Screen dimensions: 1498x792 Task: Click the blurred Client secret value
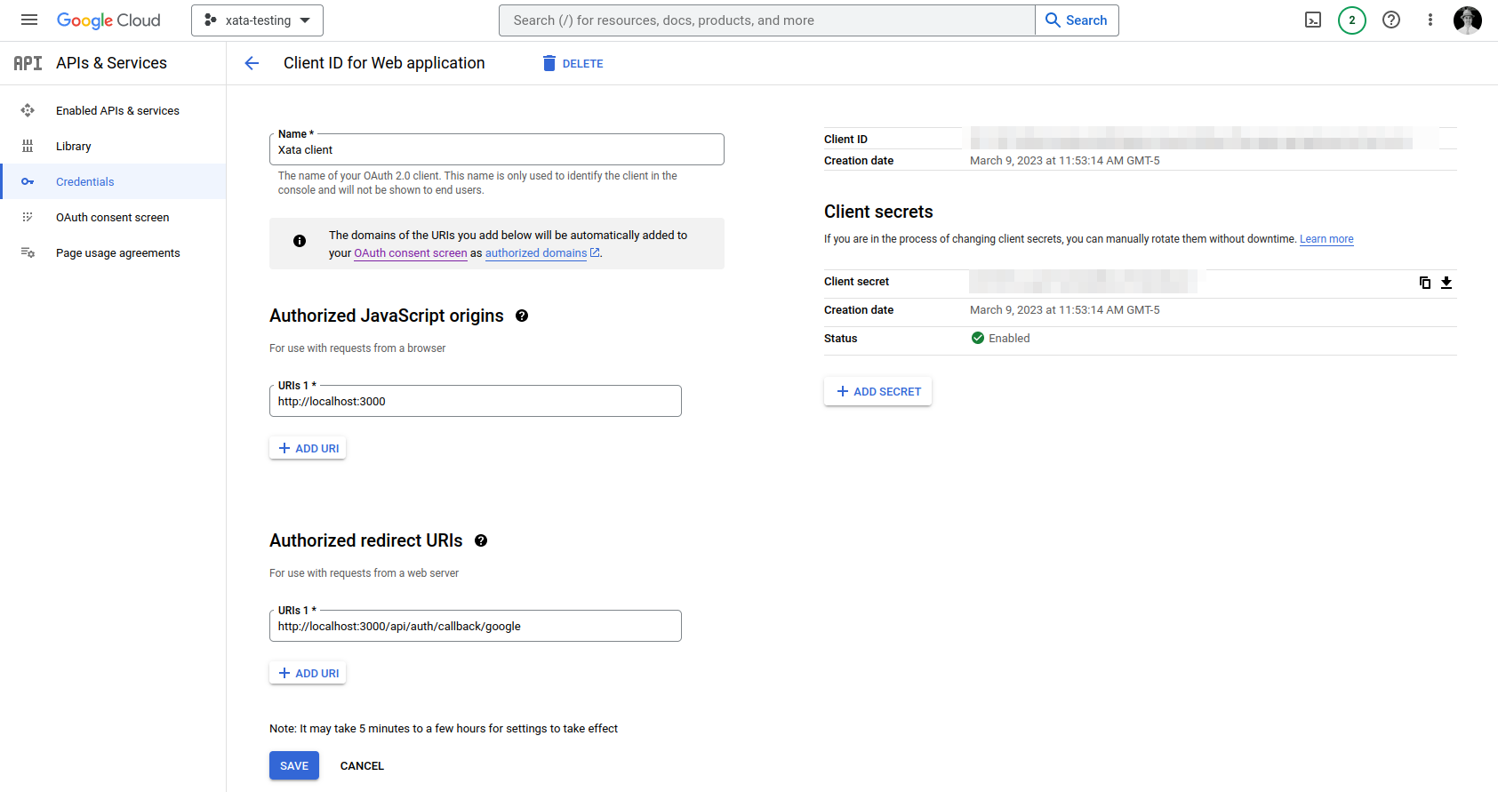[x=1083, y=282]
